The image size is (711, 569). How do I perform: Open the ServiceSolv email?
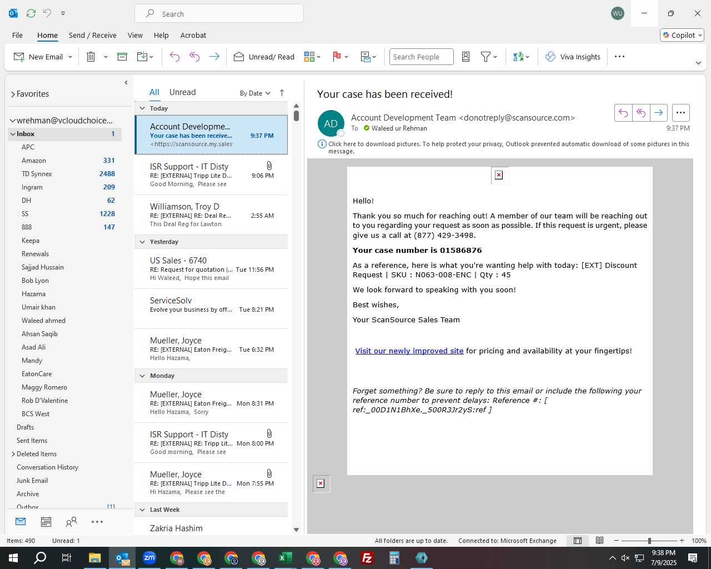click(211, 309)
